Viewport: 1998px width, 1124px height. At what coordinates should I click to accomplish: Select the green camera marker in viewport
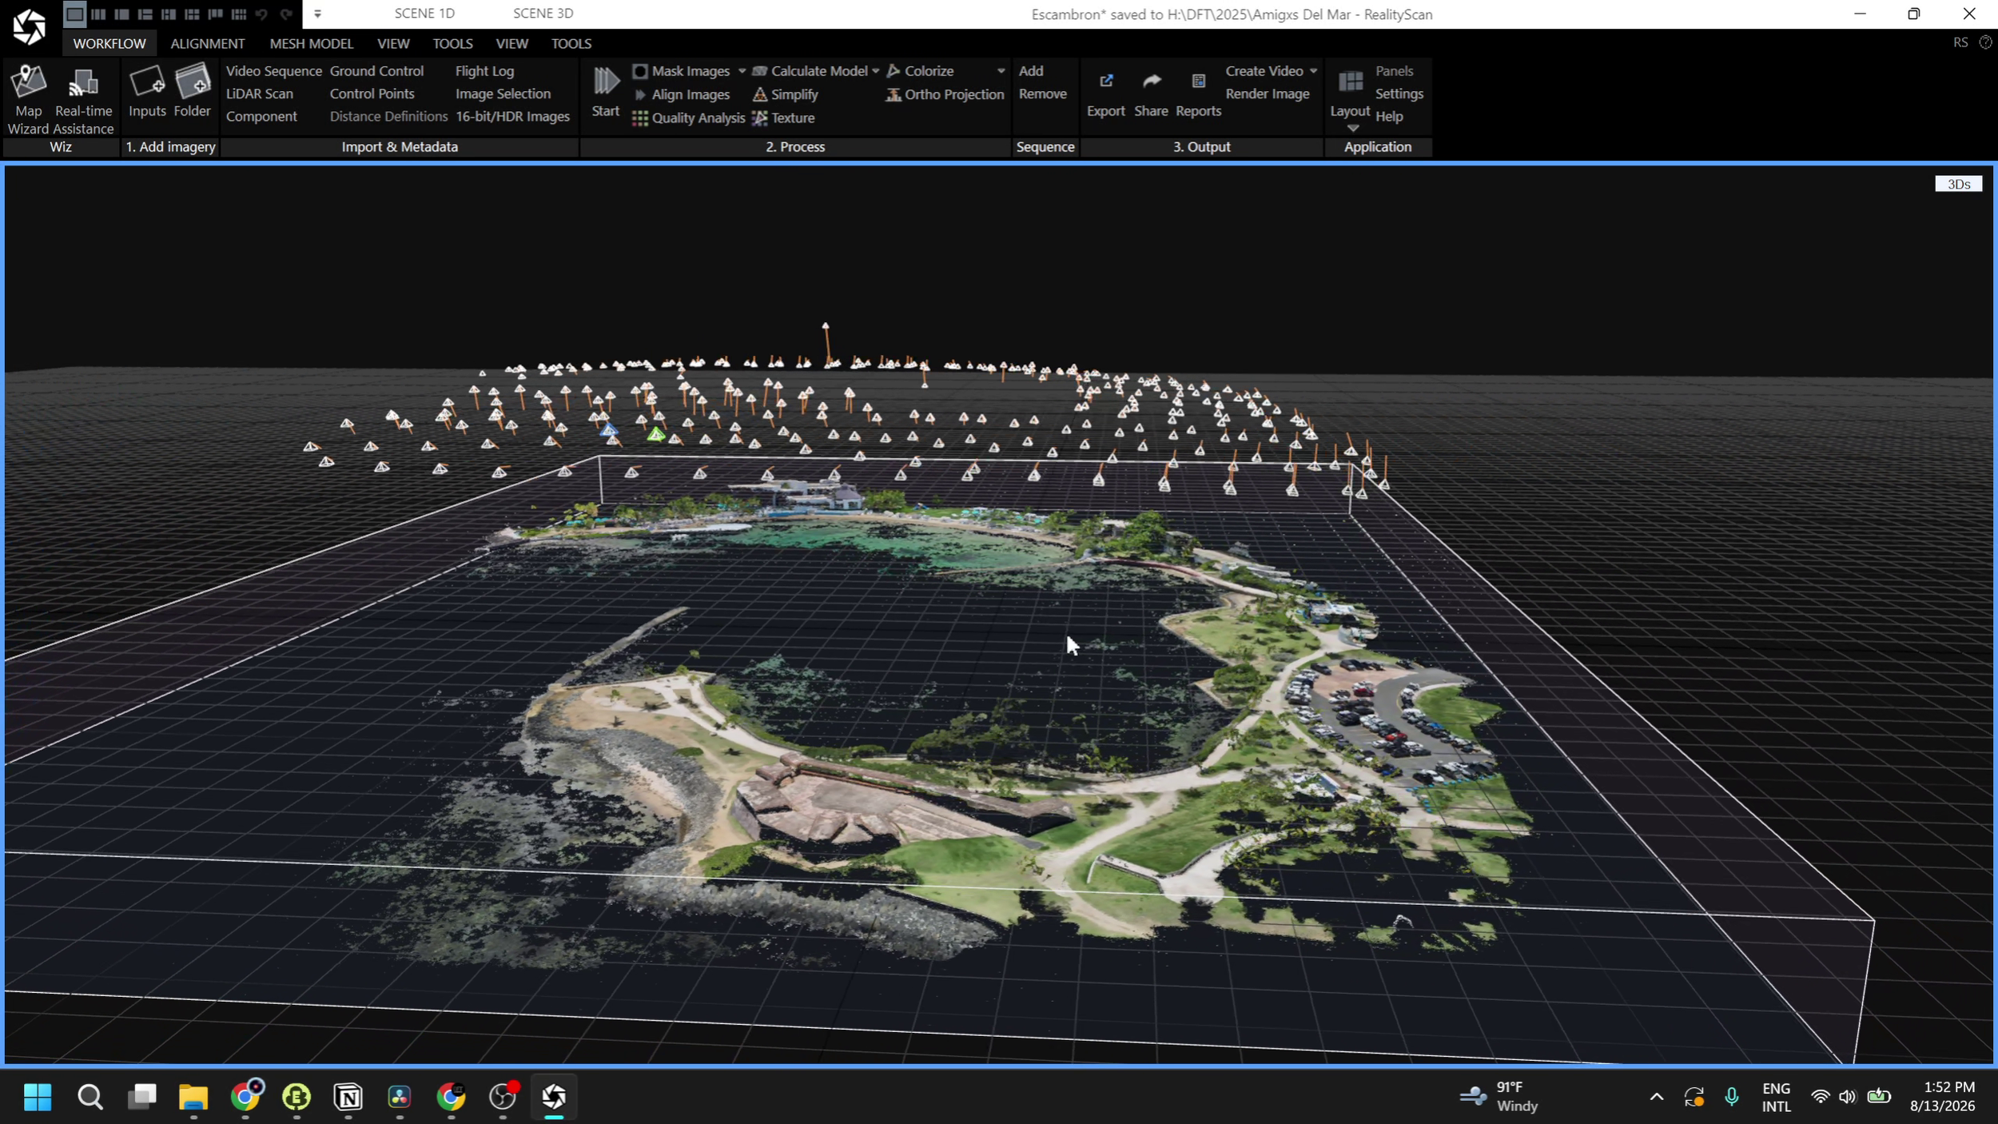(656, 435)
